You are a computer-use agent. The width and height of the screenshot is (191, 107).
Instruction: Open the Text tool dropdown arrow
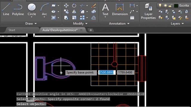point(105,17)
